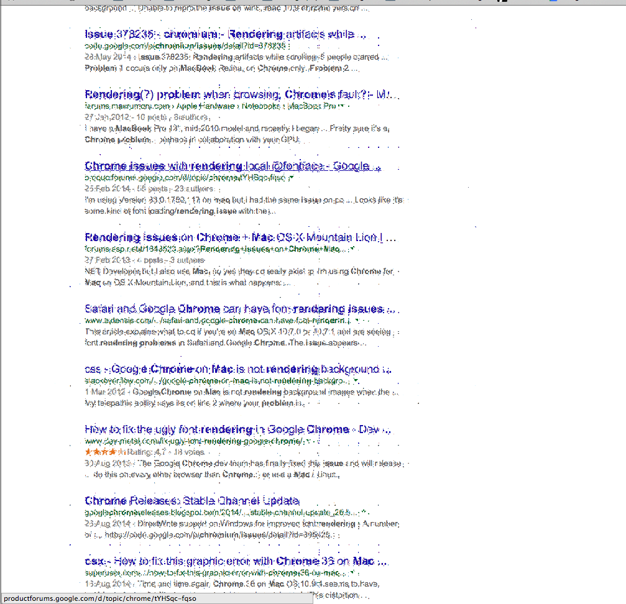Viewport: 626px width, 604px height.
Task: Expand dropdown arrow beside forums.asp.net URL
Action: (352, 249)
